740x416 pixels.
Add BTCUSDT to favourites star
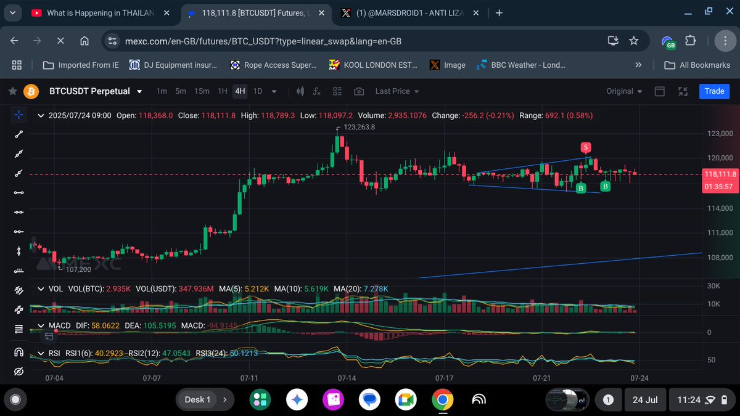12,91
